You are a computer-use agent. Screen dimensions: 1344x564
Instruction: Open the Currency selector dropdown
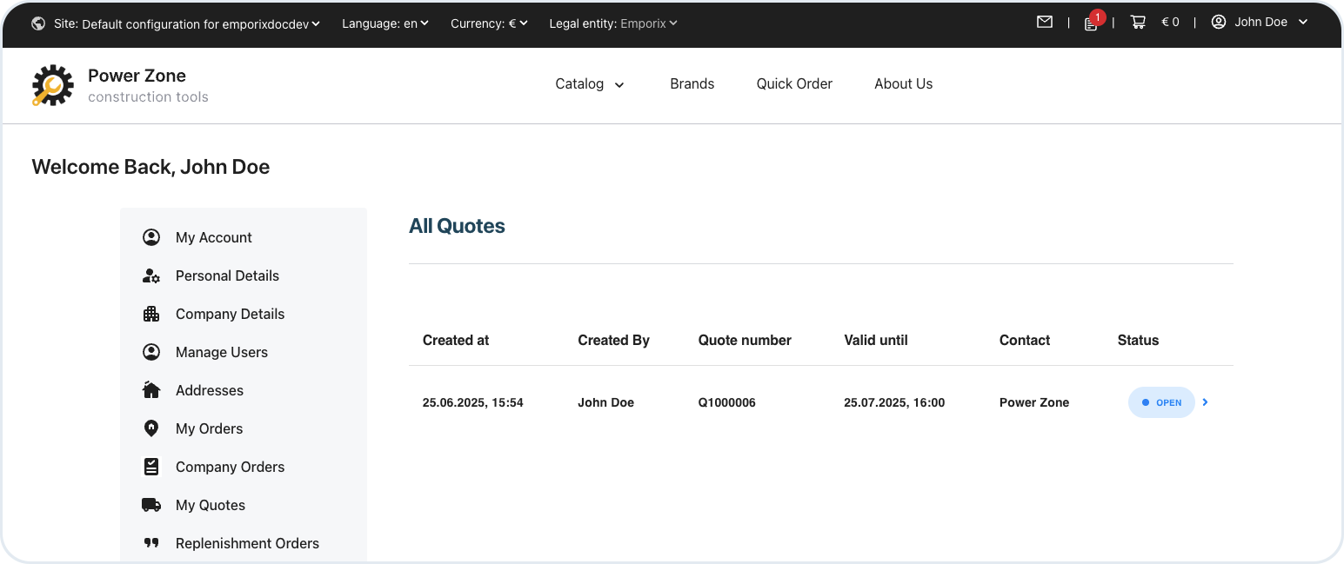489,23
